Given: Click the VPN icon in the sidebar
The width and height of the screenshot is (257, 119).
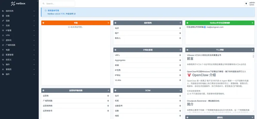Looking at the screenshot, I should [3, 35].
